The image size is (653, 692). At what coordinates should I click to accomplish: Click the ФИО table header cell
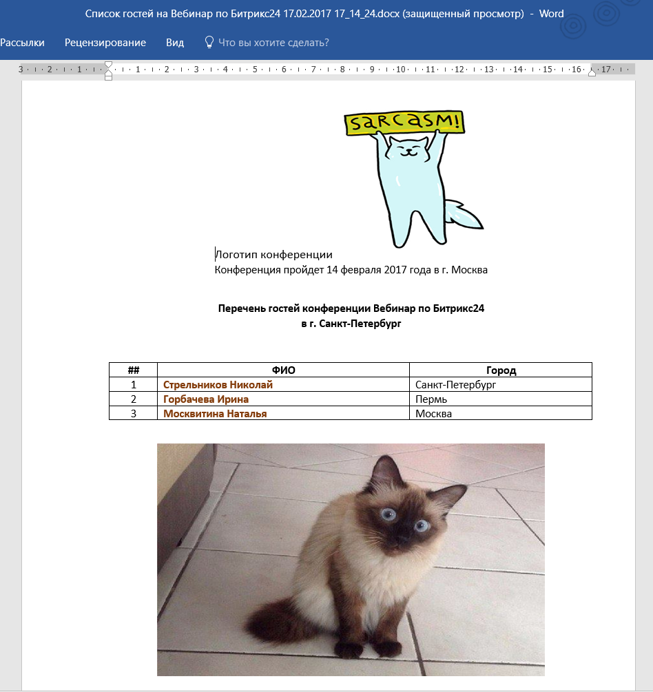(x=283, y=370)
